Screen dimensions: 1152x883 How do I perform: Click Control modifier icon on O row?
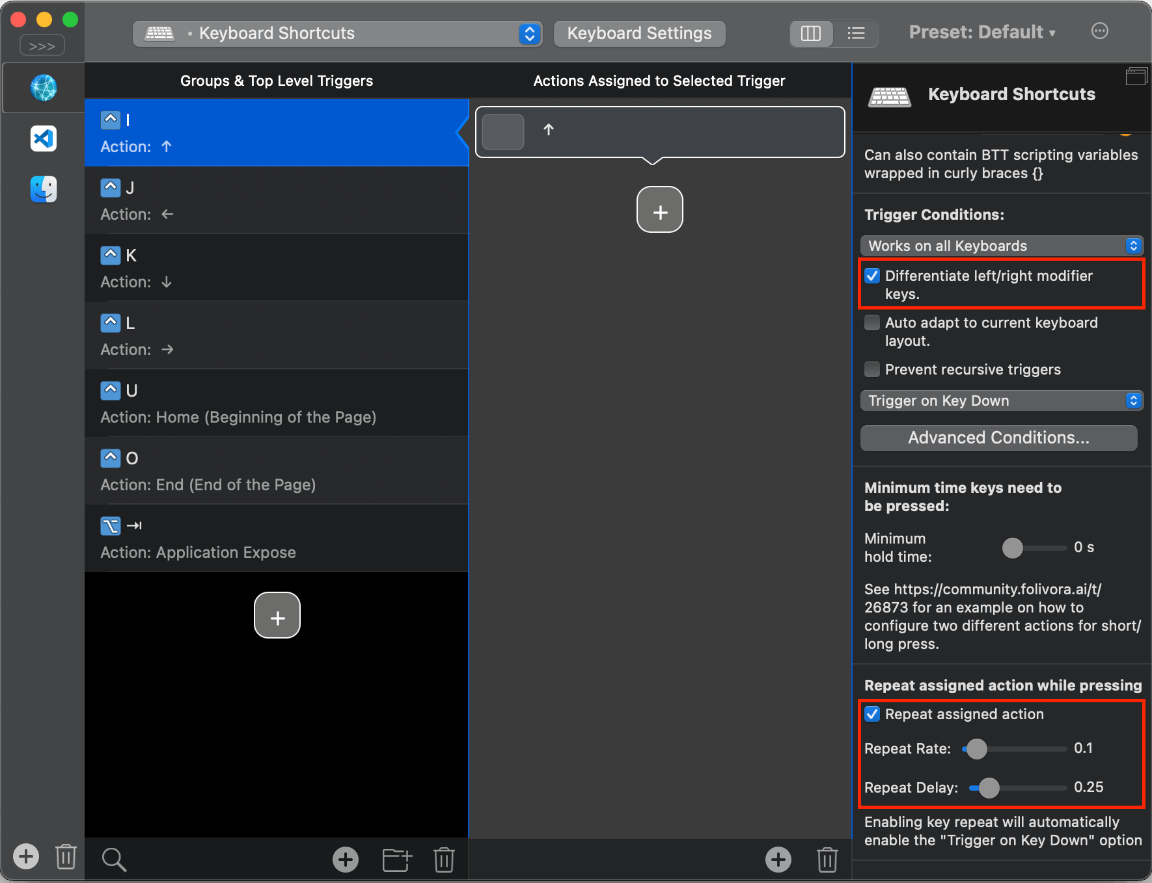coord(111,458)
